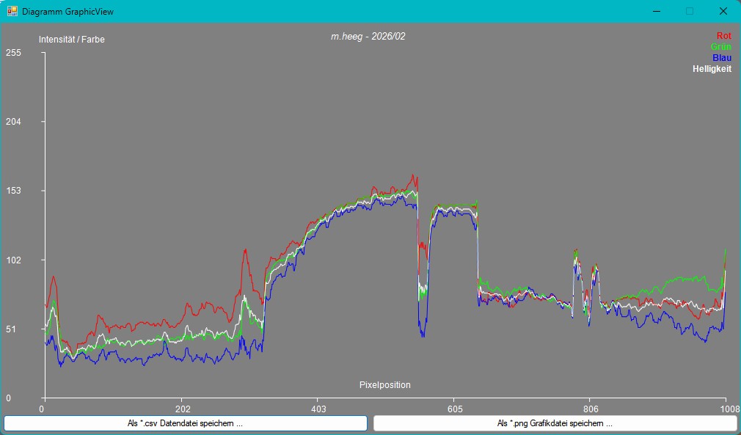Close the Diagramm GraphicView window
Screen dimensions: 741x435
click(723, 11)
